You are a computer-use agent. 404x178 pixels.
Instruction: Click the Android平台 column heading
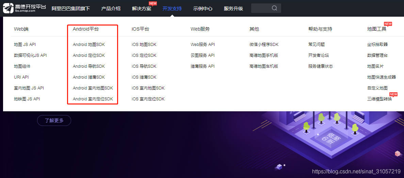(x=86, y=29)
